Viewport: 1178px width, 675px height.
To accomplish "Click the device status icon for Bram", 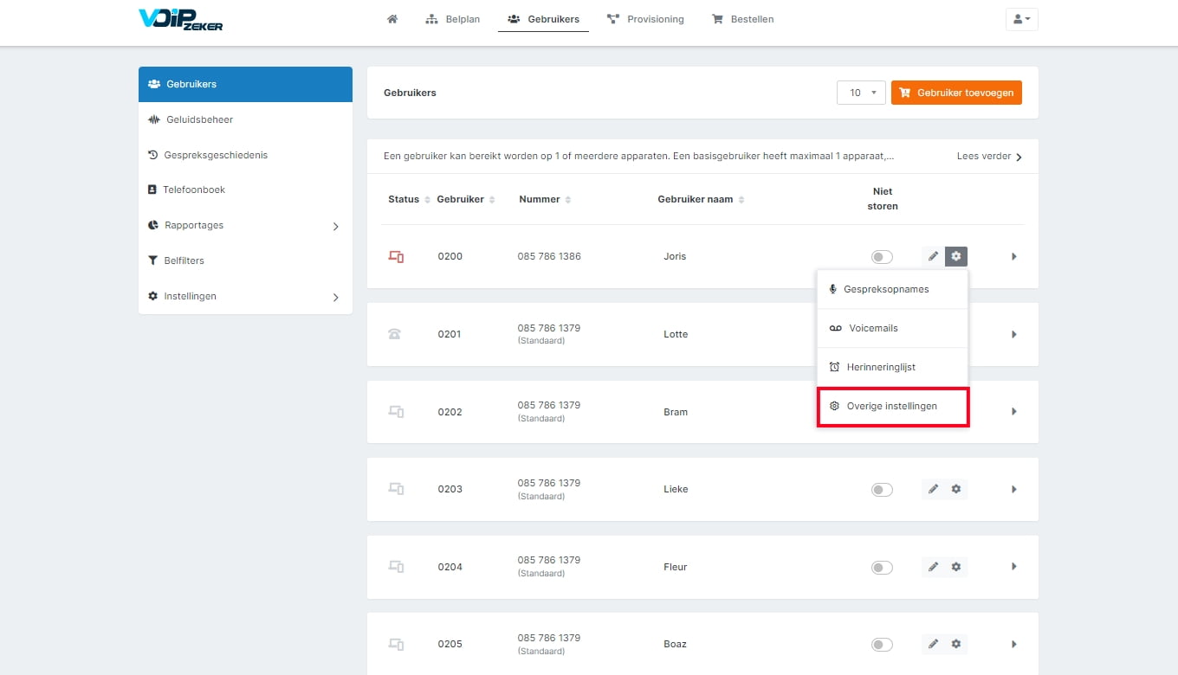I will click(396, 412).
